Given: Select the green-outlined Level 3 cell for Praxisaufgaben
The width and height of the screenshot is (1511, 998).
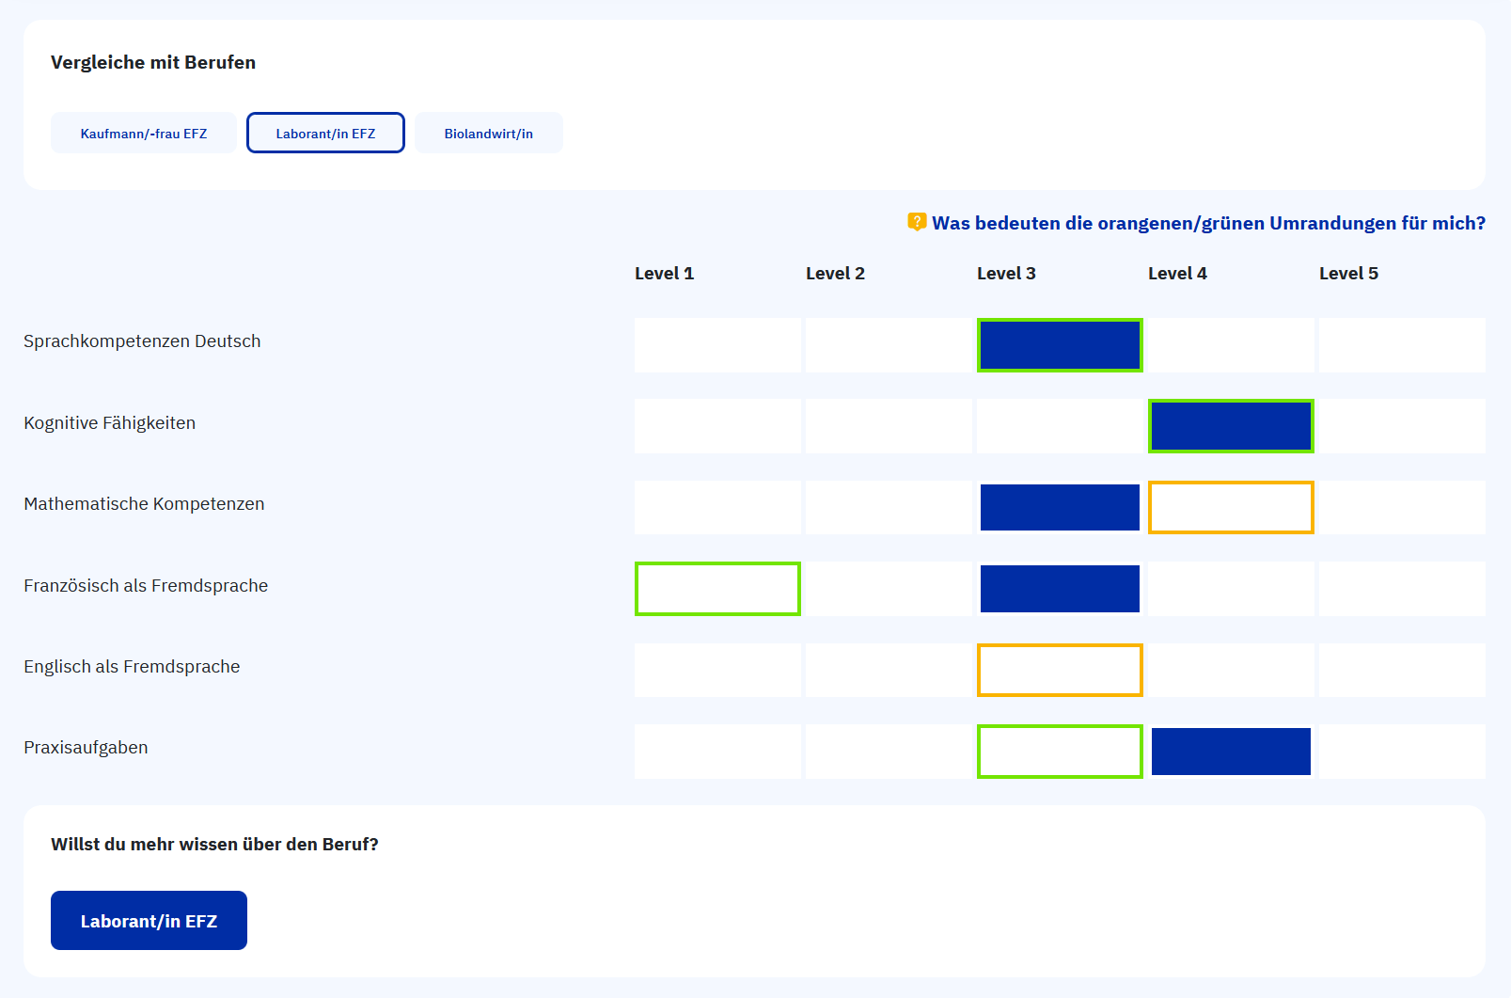Looking at the screenshot, I should (1060, 751).
